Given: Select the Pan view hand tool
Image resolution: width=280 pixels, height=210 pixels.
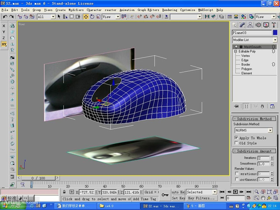Looking at the screenshot, I should tap(263, 198).
